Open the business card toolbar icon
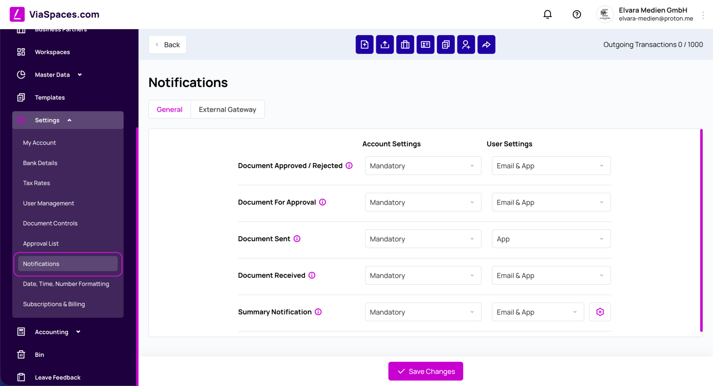Screen dimensions: 713x386 point(425,44)
